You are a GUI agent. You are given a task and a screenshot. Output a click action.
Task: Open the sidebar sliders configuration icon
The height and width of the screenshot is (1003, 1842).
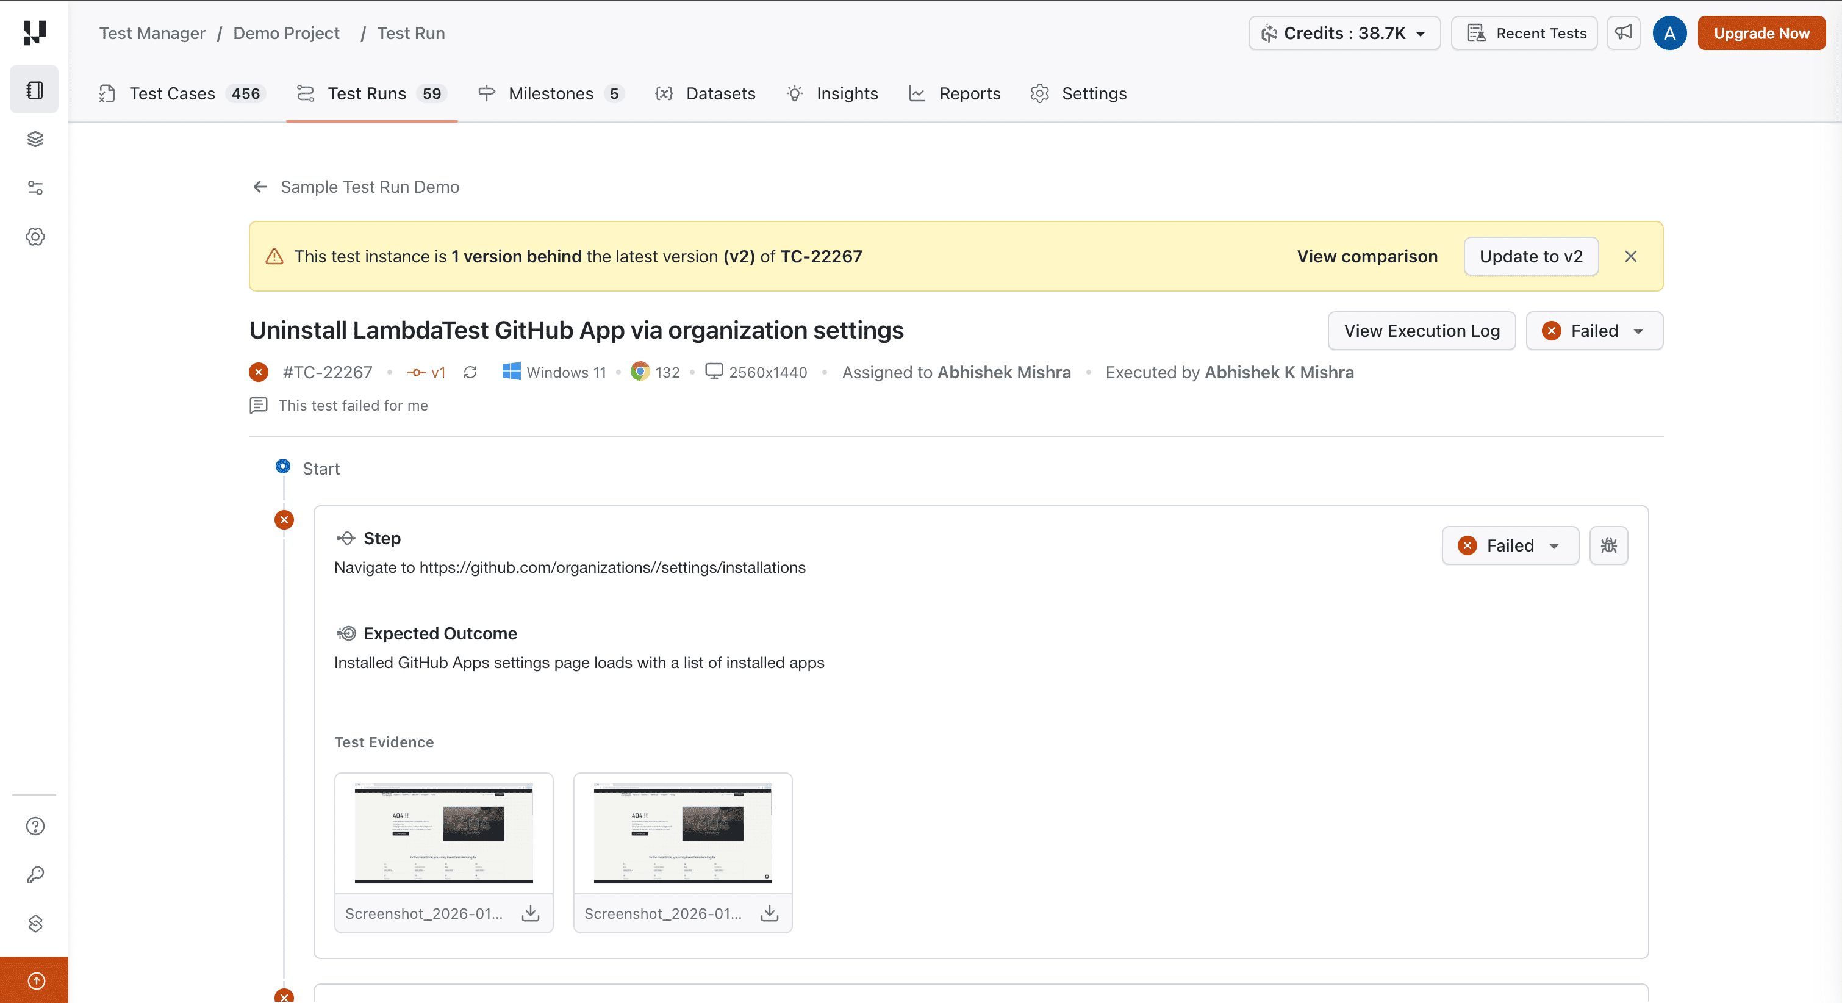point(35,187)
